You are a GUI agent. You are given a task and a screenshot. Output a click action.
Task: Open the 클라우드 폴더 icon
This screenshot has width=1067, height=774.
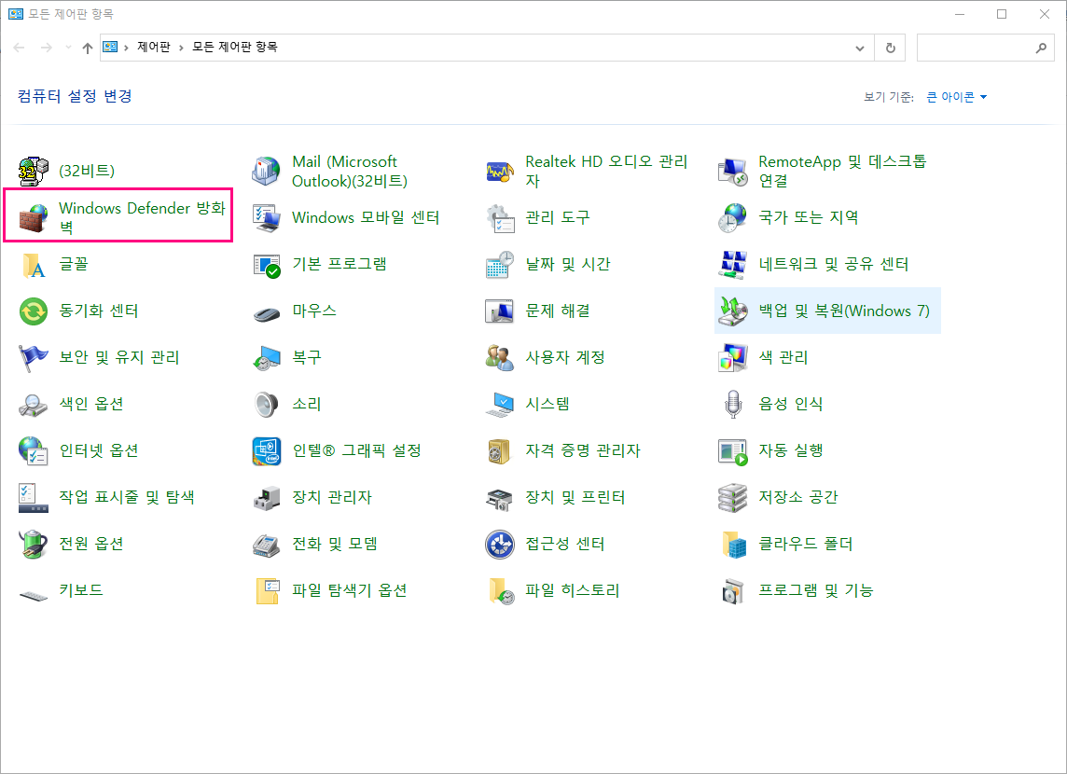[733, 544]
